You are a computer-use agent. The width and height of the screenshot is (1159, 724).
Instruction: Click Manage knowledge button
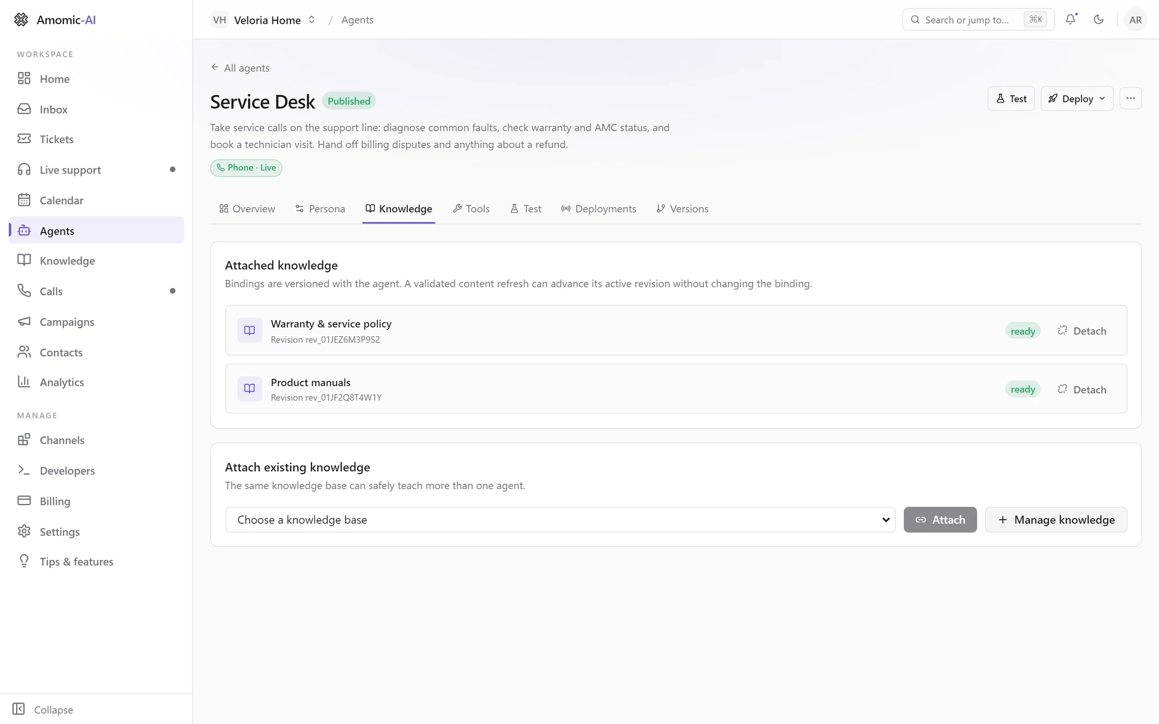pos(1056,520)
